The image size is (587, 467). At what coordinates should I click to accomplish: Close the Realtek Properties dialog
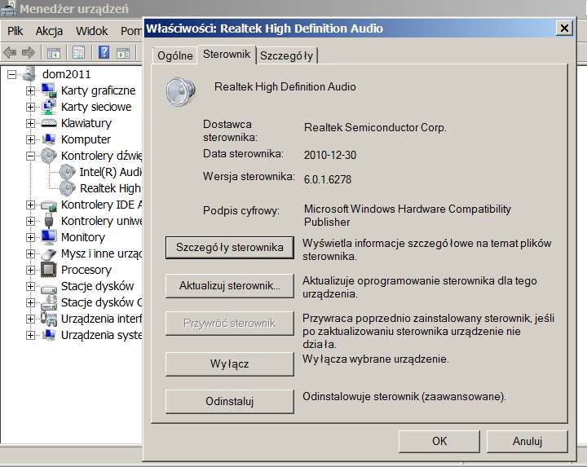tap(564, 28)
